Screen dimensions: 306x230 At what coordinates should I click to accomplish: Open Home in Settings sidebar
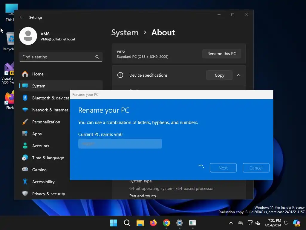click(61, 74)
